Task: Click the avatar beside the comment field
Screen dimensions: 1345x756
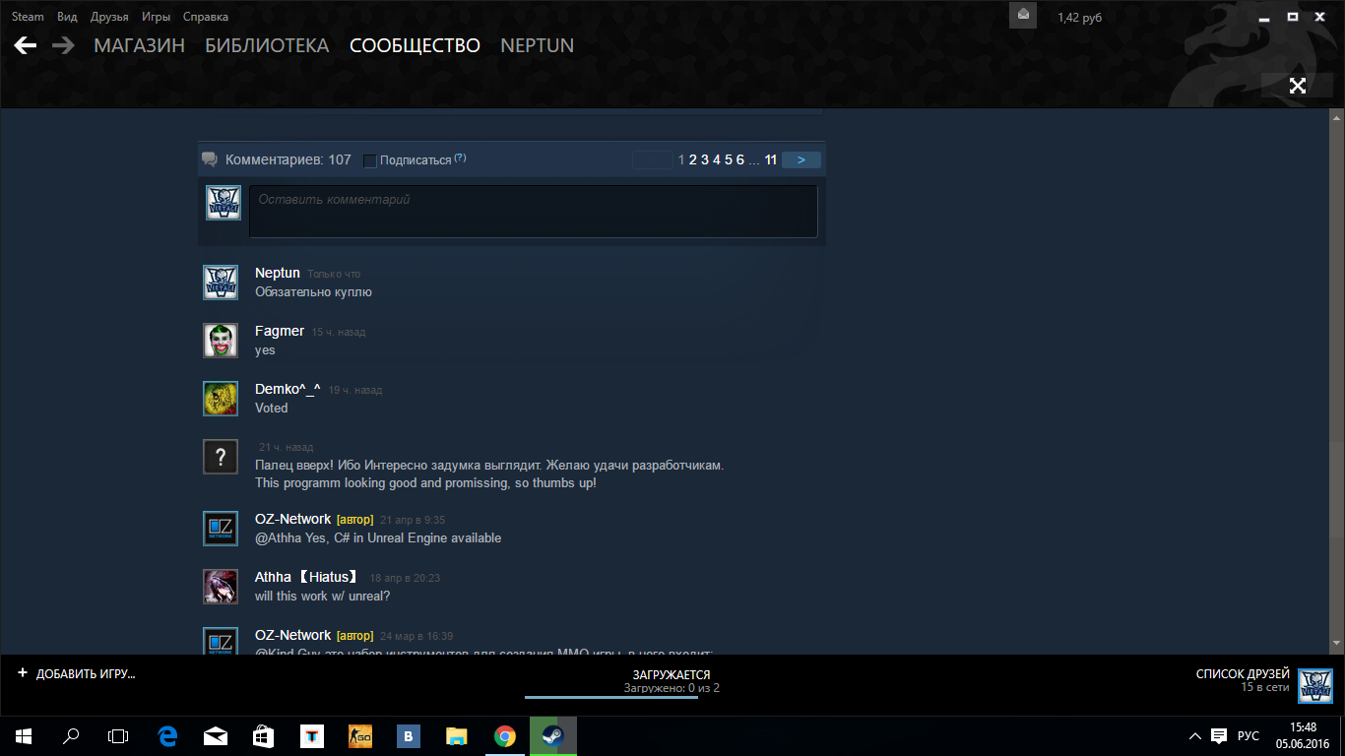Action: [223, 203]
